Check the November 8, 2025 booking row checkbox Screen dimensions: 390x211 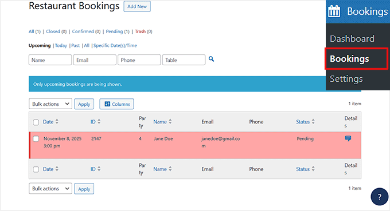point(36,139)
